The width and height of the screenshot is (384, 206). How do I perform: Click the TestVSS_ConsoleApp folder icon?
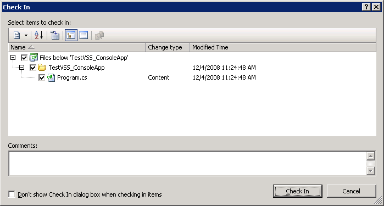tap(42, 68)
